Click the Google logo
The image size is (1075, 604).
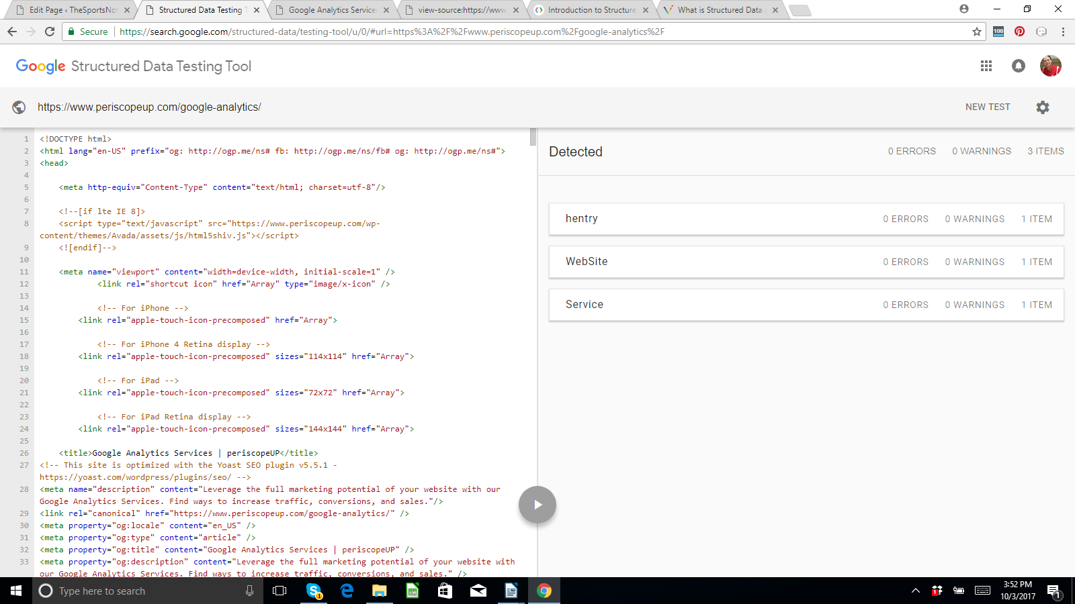pyautogui.click(x=40, y=66)
